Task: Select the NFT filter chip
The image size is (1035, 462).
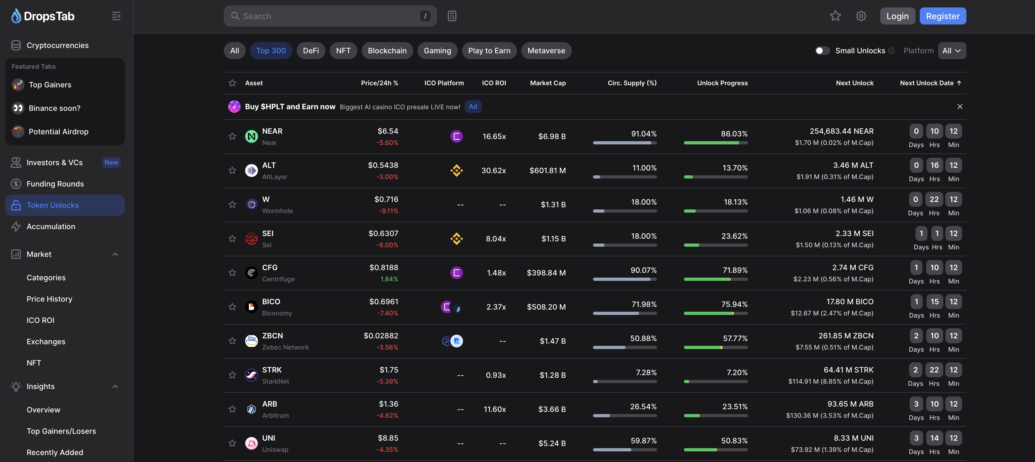Action: click(343, 51)
